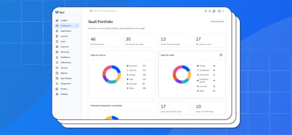
Task: Open the Newly discovered apps card
Action: pyautogui.click(x=174, y=41)
